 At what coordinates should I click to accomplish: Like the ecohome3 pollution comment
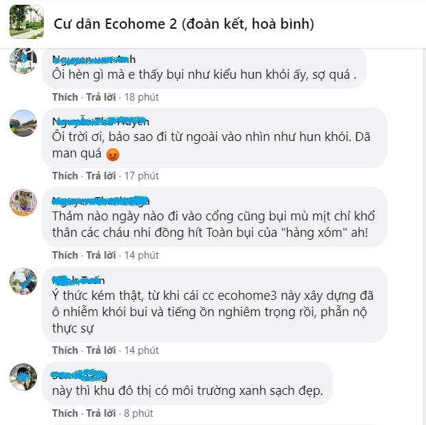pyautogui.click(x=65, y=350)
